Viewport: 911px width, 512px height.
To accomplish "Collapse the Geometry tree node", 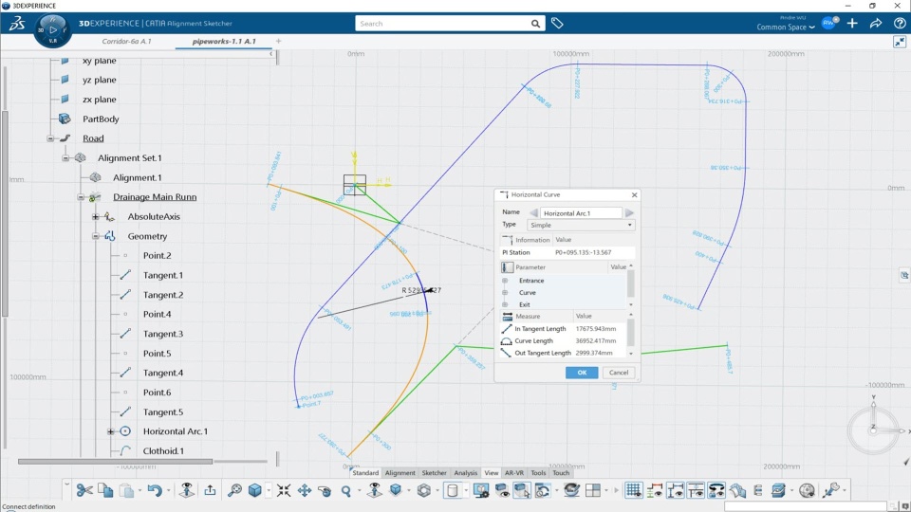I will [x=96, y=236].
